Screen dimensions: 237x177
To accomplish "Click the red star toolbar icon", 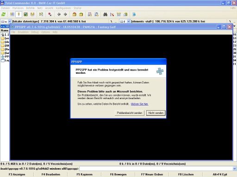I will point(50,14).
